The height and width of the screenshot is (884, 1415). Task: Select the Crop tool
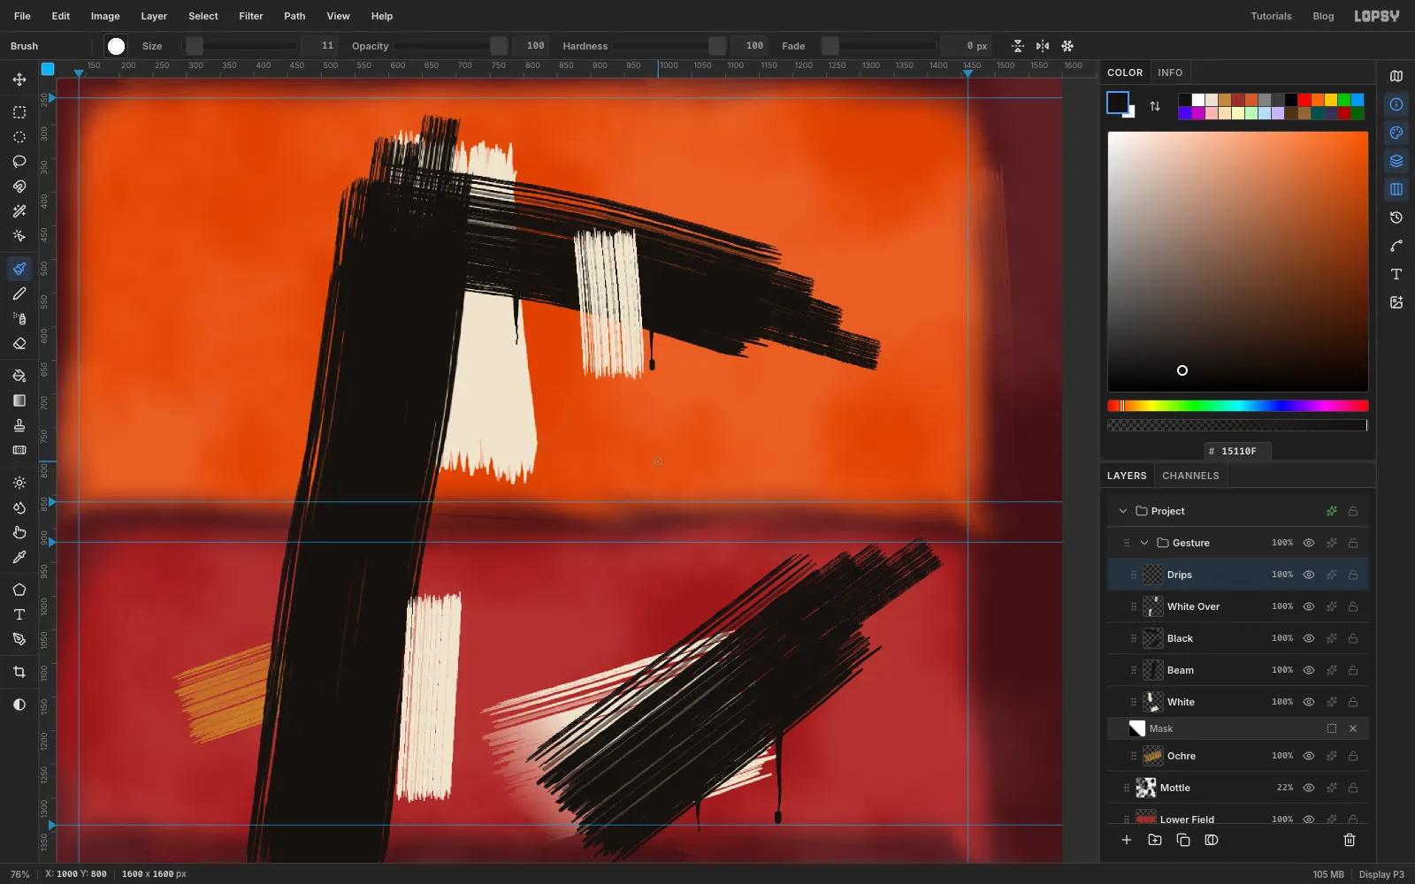click(x=19, y=672)
